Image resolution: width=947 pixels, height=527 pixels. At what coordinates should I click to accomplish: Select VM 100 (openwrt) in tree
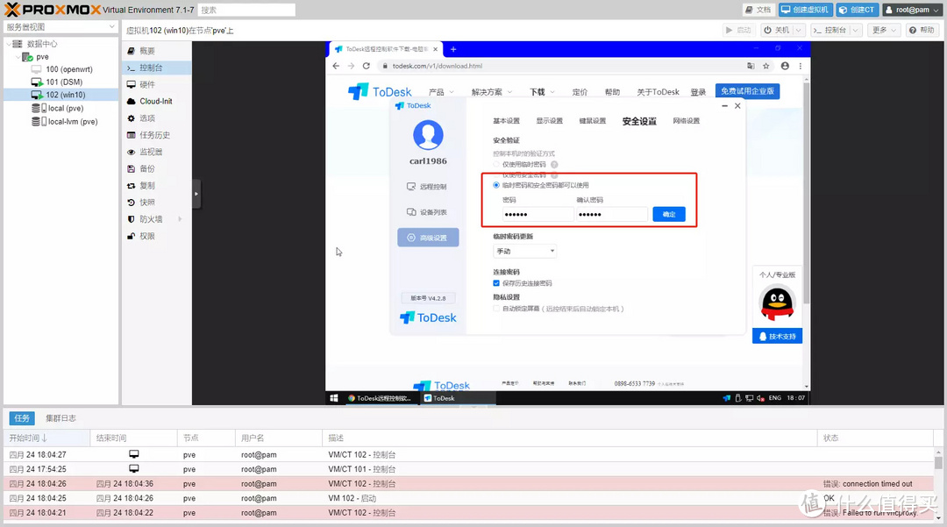69,69
